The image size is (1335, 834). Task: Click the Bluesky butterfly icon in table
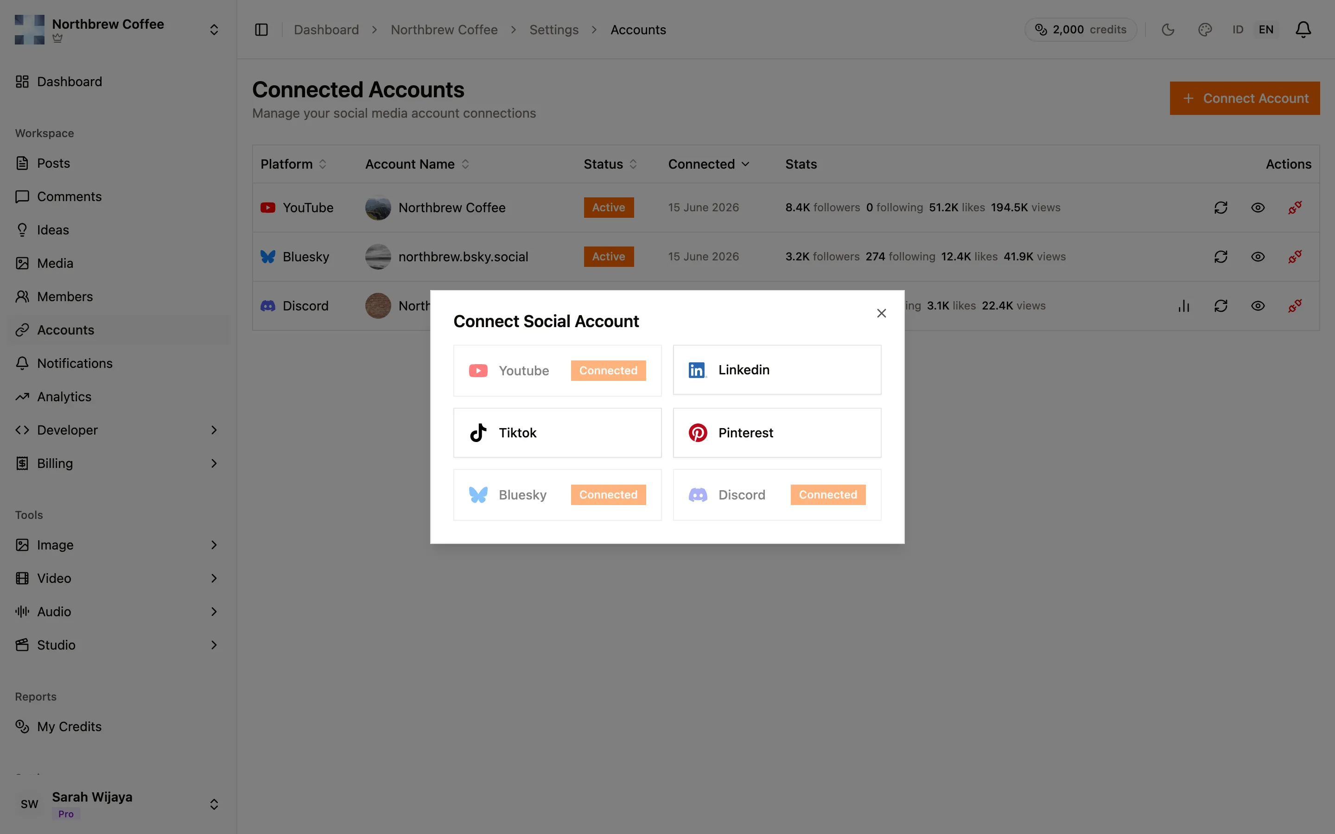click(267, 257)
